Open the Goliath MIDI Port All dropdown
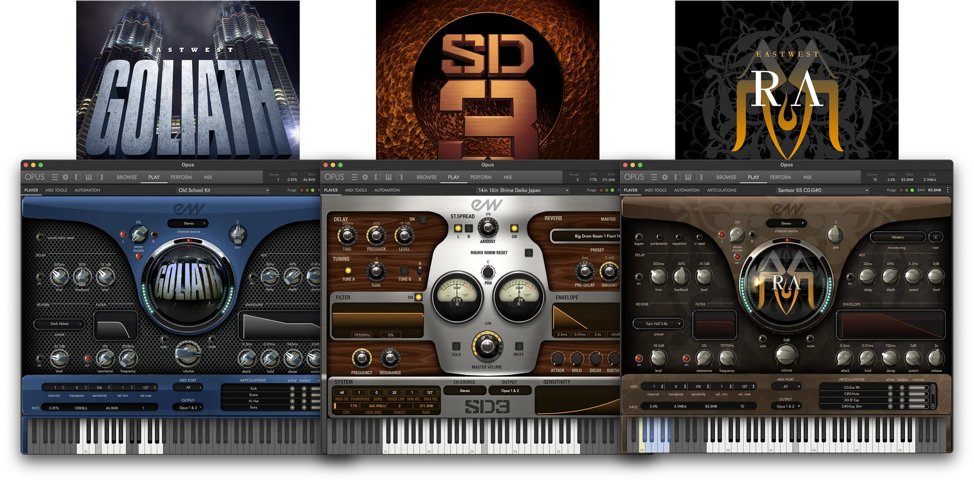This screenshot has width=974, height=482. 188,387
